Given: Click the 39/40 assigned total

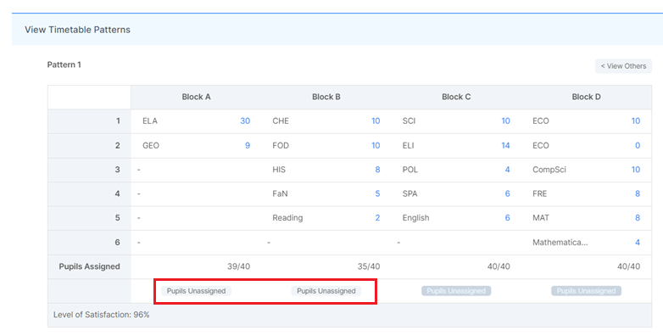Looking at the screenshot, I should (x=238, y=266).
